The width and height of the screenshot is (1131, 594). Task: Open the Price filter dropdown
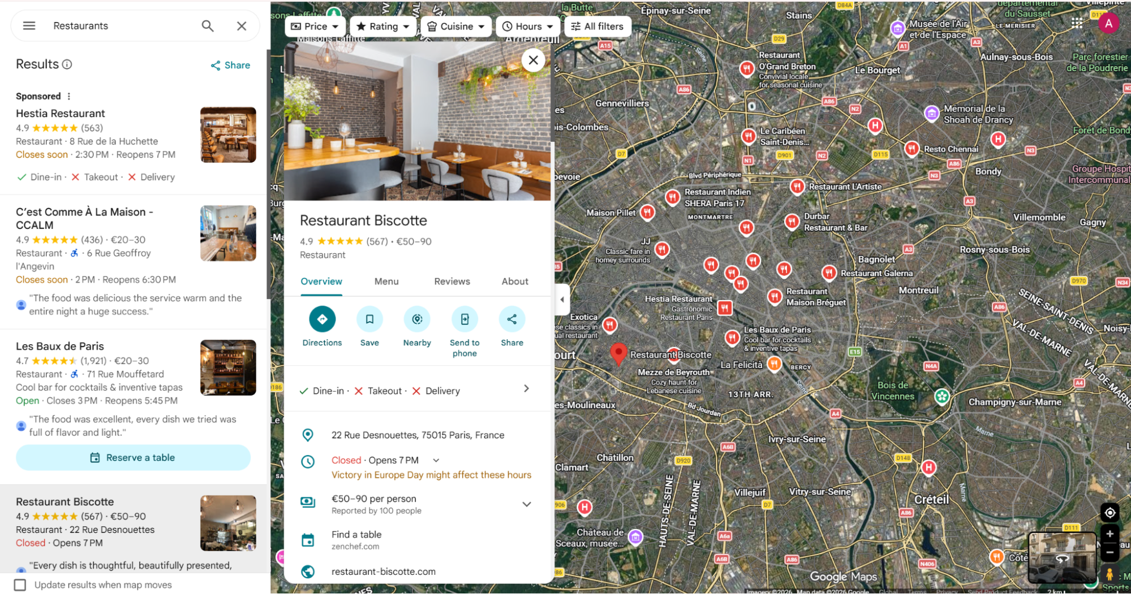point(315,27)
